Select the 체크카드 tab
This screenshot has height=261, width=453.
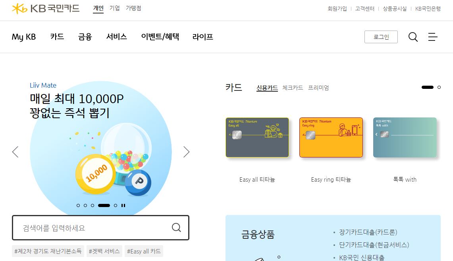(293, 88)
